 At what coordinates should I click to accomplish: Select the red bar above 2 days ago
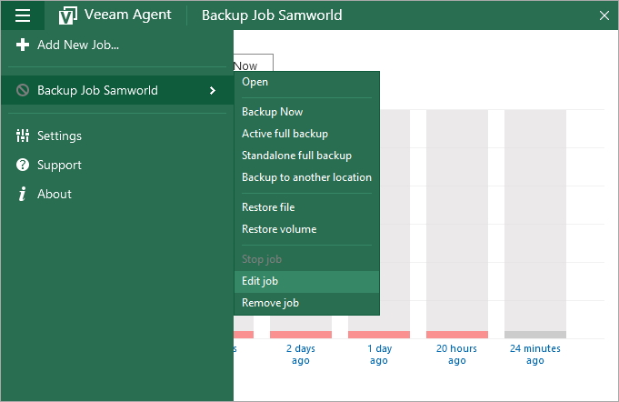(x=301, y=335)
